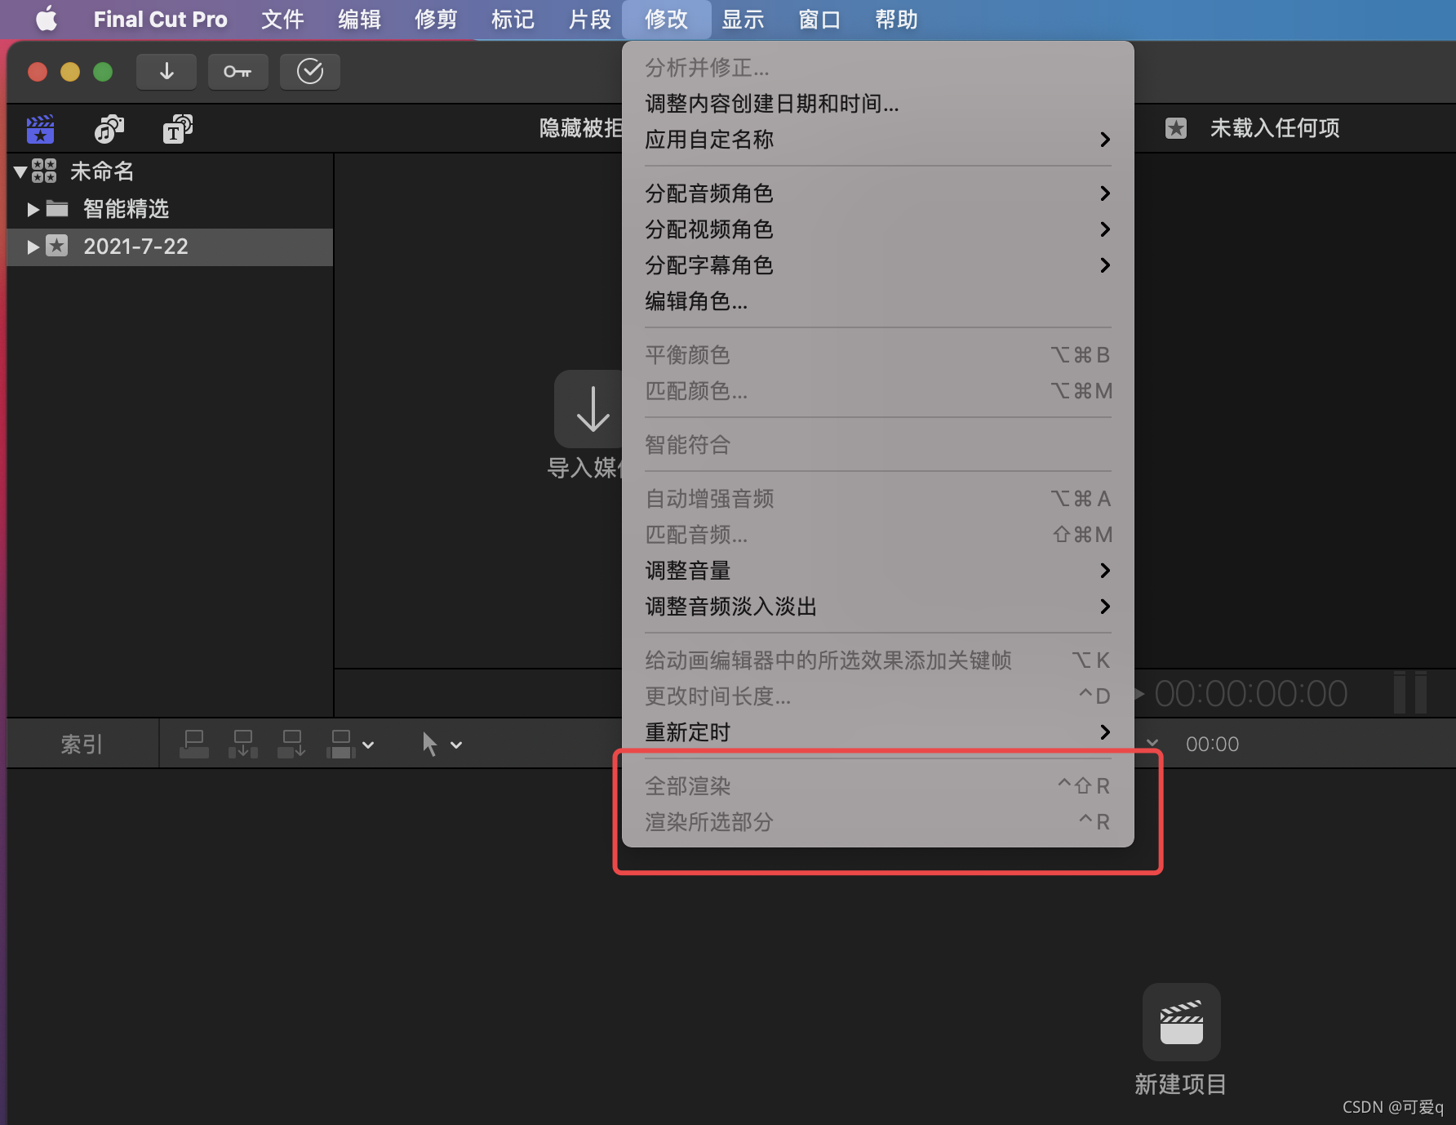
Task: Open the keyword editor key icon
Action: point(237,72)
